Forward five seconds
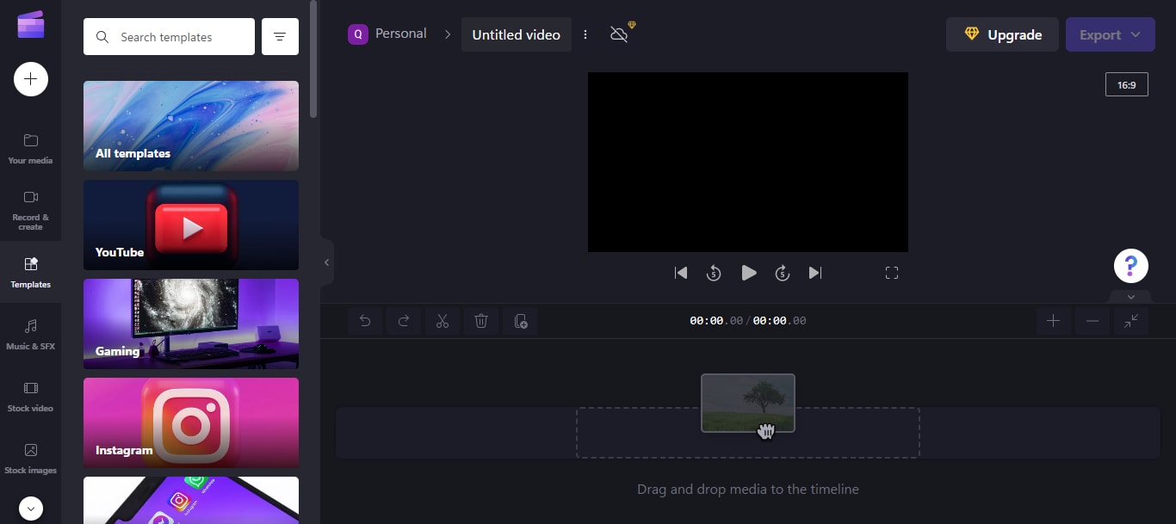This screenshot has height=524, width=1176. coord(783,273)
